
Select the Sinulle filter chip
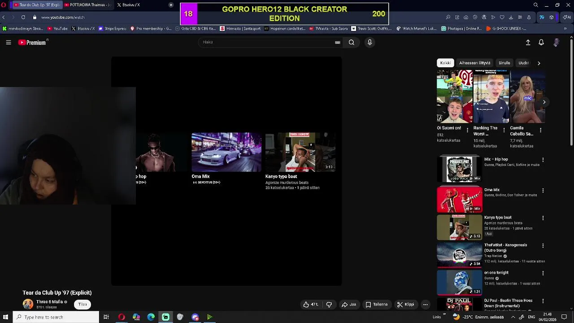pos(504,63)
